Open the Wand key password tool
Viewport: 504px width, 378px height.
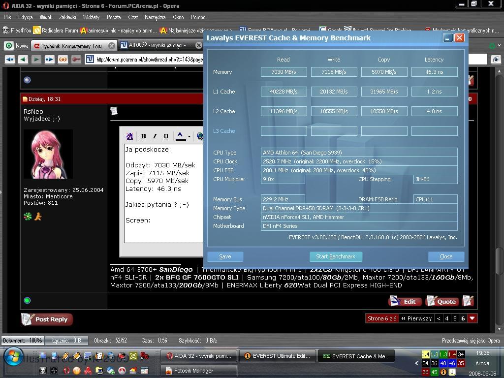[x=76, y=60]
